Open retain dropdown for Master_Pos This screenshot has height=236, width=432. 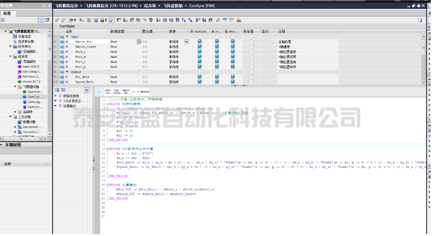pyautogui.click(x=186, y=42)
